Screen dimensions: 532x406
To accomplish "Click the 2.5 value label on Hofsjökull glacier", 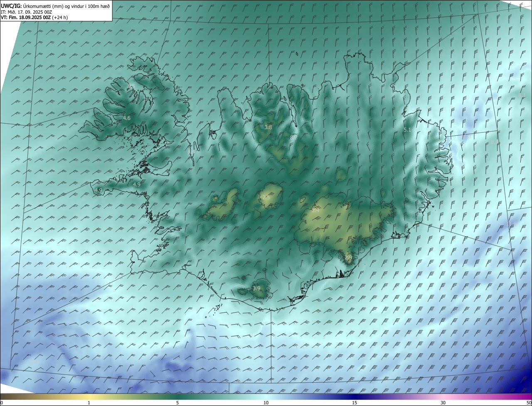I will coord(266,197).
